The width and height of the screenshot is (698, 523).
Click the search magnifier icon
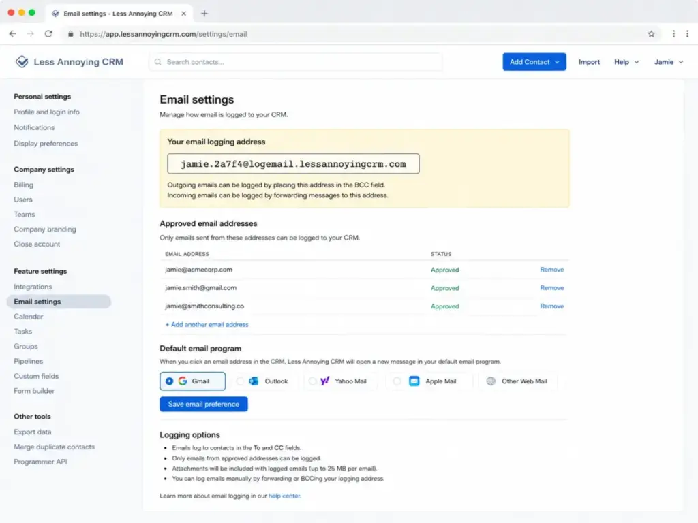point(158,62)
